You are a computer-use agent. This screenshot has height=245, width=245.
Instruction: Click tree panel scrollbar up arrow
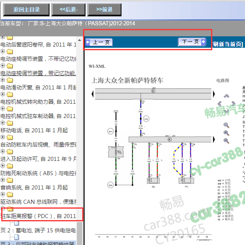pos(79,40)
